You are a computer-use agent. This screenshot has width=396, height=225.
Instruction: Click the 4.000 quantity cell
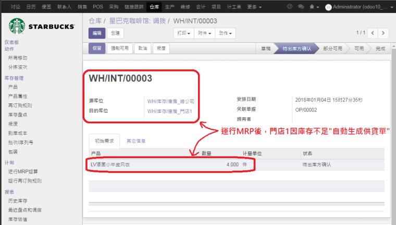point(232,164)
